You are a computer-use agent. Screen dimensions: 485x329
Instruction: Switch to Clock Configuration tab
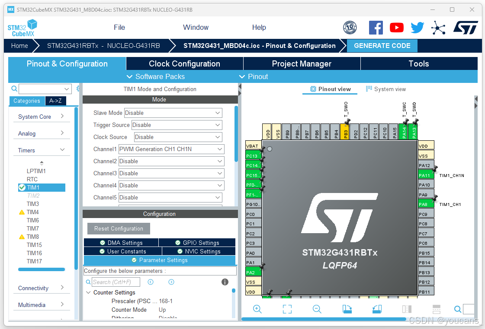click(x=185, y=63)
